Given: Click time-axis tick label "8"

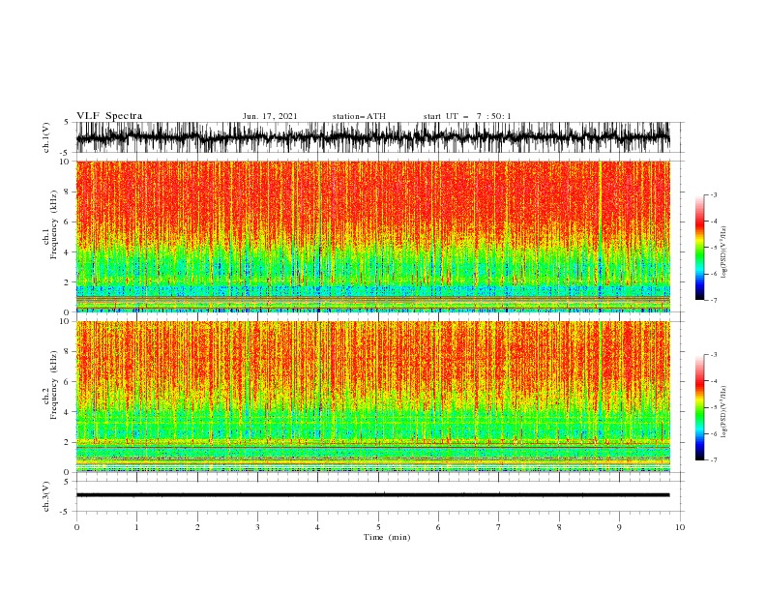Looking at the screenshot, I should coord(559,527).
